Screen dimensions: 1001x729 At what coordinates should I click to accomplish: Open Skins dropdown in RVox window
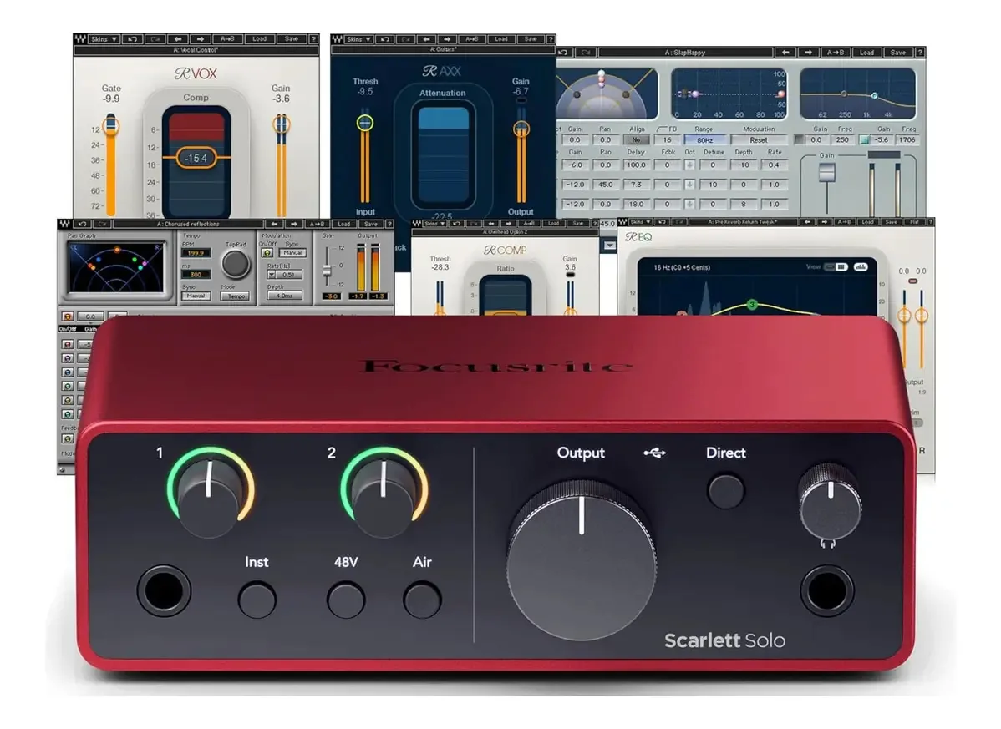coord(104,39)
